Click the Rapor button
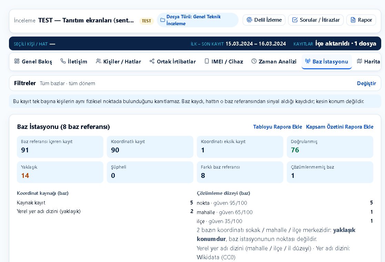Viewport: 385px width, 262px height. pyautogui.click(x=361, y=20)
